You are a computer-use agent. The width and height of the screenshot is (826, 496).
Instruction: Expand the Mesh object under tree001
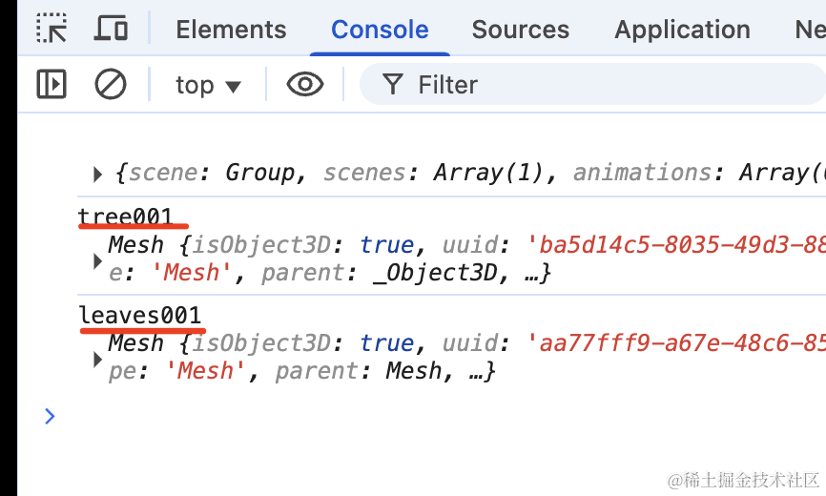click(97, 260)
